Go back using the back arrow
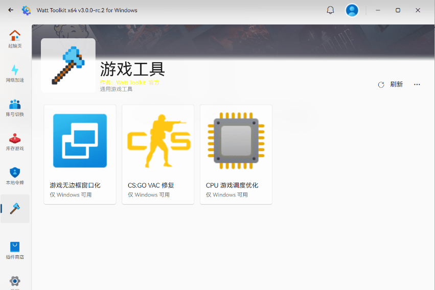 11,10
